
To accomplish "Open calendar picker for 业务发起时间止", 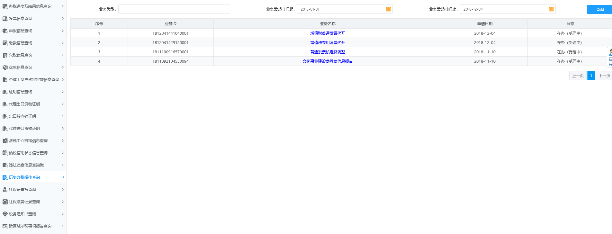I will pos(551,9).
